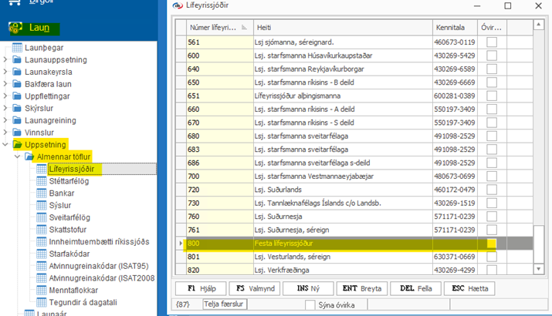Click the table icon next to Bankar
This screenshot has height=316, width=552.
(x=42, y=193)
